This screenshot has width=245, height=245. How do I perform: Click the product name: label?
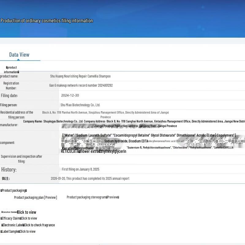point(9,76)
